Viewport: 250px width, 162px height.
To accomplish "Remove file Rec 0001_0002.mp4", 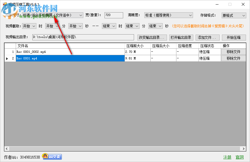I will [233, 52].
